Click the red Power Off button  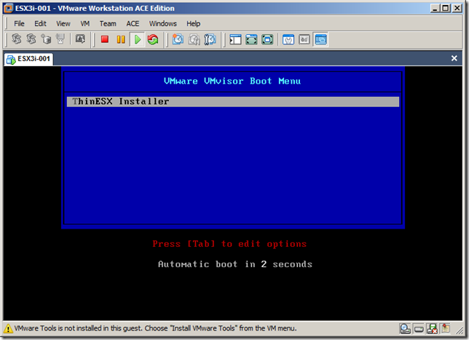(105, 39)
